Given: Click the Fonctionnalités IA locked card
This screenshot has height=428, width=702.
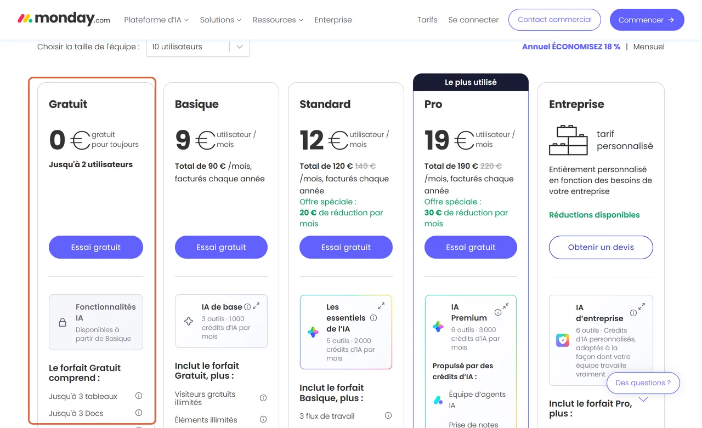Looking at the screenshot, I should [x=96, y=322].
